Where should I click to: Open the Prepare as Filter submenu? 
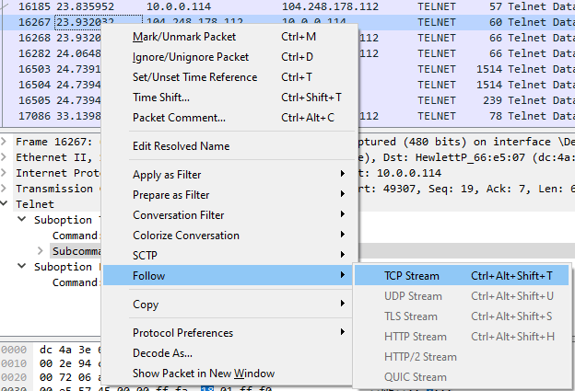click(x=170, y=195)
